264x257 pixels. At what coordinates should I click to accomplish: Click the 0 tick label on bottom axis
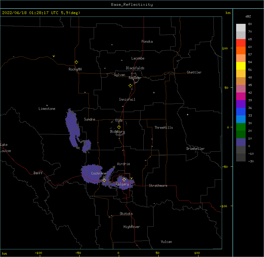tap(118, 253)
